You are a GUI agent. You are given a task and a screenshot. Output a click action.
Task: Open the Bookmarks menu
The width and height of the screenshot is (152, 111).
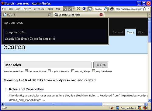[x=39, y=9]
